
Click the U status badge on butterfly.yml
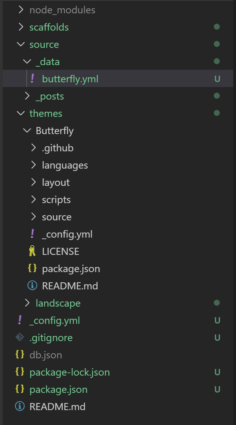[217, 79]
